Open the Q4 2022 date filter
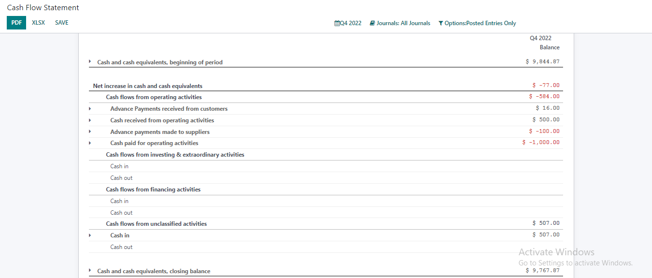This screenshot has height=278, width=652. (348, 23)
